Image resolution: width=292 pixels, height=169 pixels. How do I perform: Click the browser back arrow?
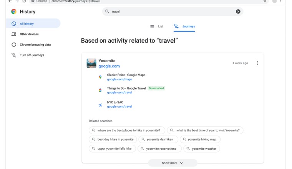pyautogui.click(x=10, y=1)
